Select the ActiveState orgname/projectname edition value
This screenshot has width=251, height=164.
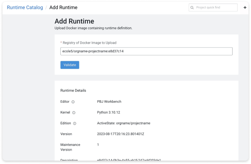(123, 123)
